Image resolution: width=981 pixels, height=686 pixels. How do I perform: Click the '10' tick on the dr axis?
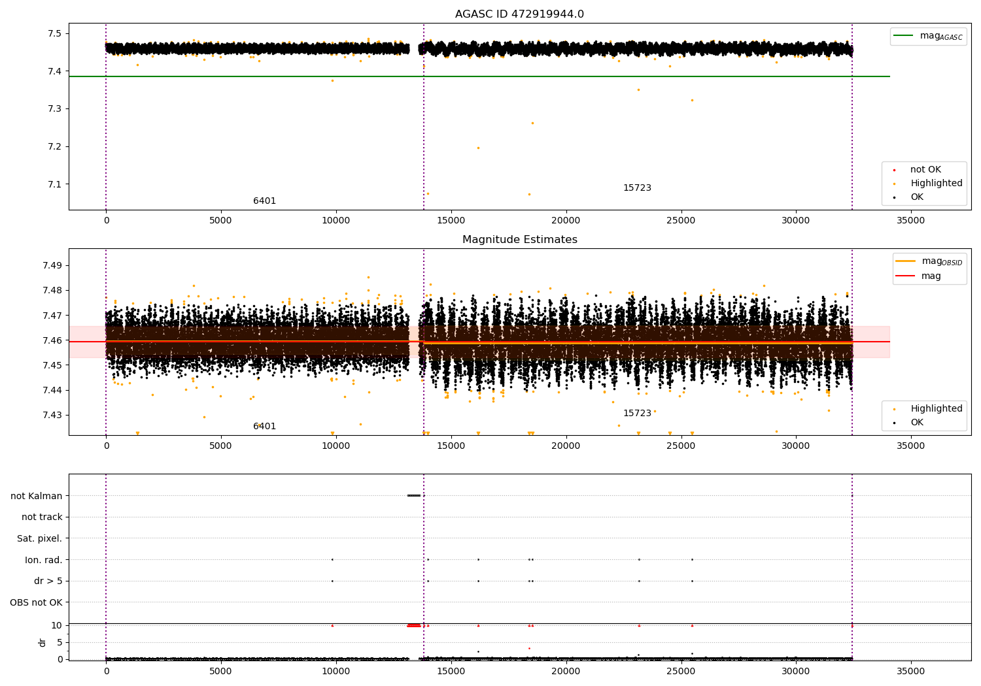click(57, 625)
